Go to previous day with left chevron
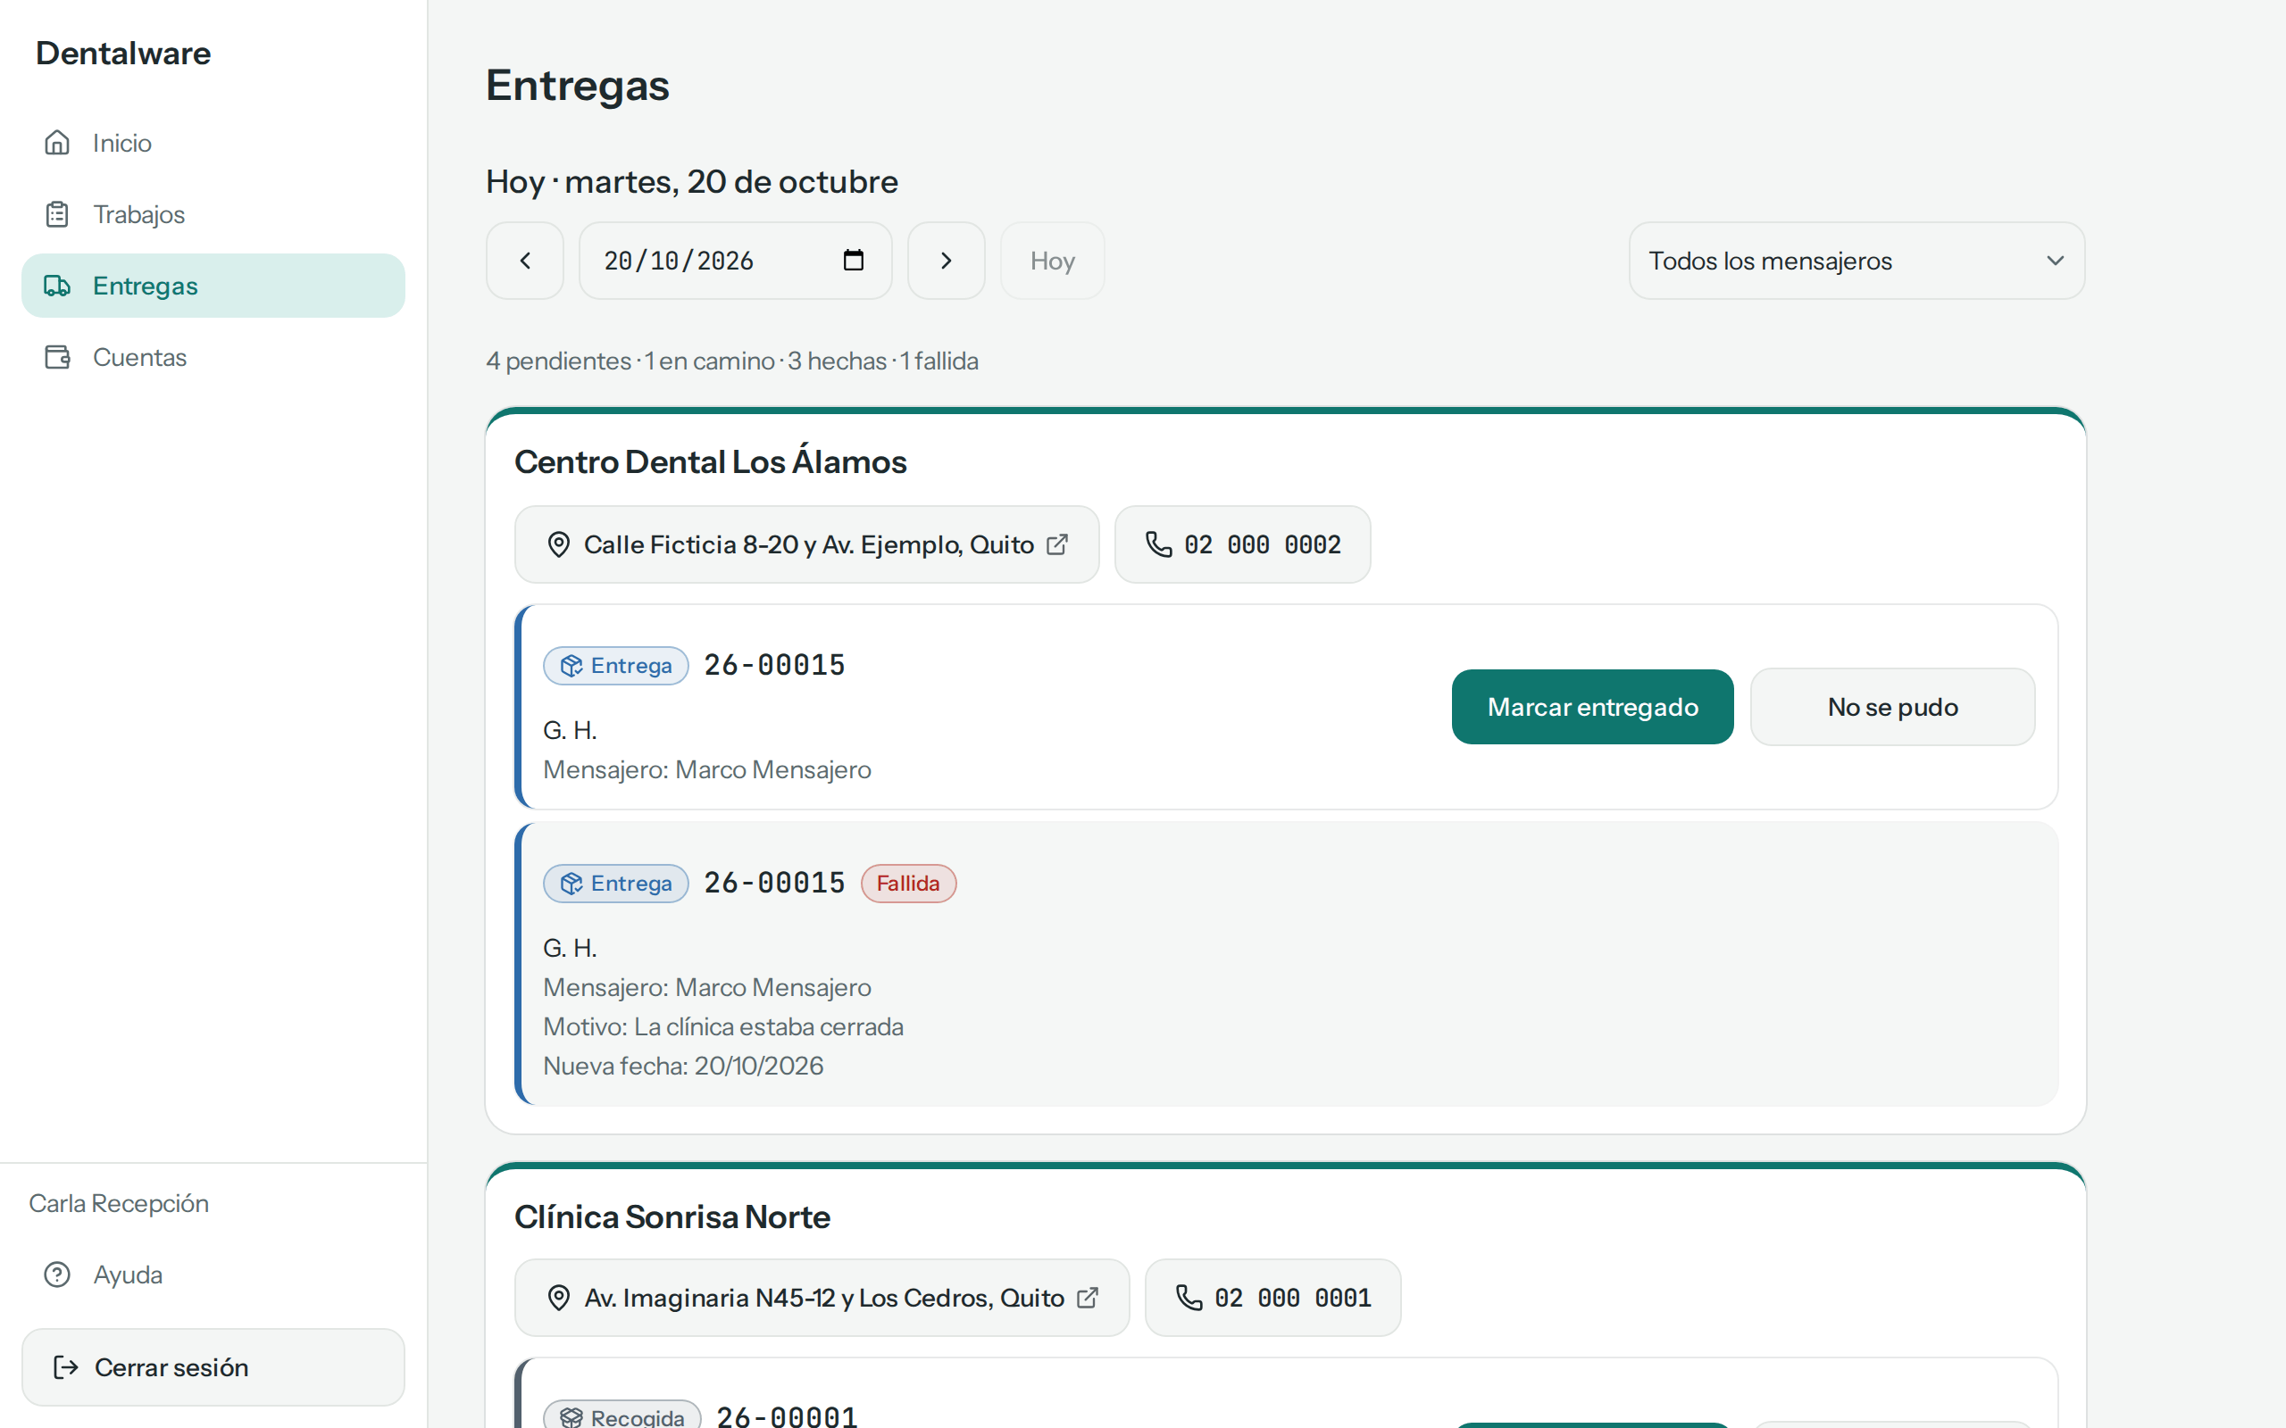The height and width of the screenshot is (1428, 2286). click(x=525, y=261)
